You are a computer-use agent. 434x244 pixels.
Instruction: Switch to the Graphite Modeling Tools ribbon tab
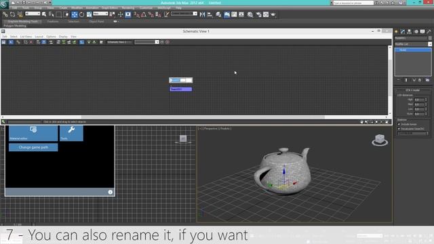click(x=22, y=21)
